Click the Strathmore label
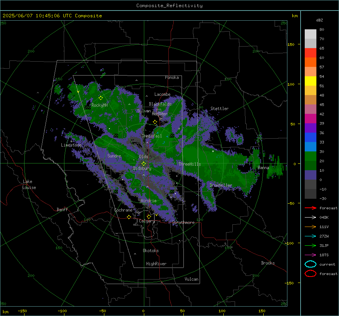The height and width of the screenshot is (316, 339). pos(183,222)
